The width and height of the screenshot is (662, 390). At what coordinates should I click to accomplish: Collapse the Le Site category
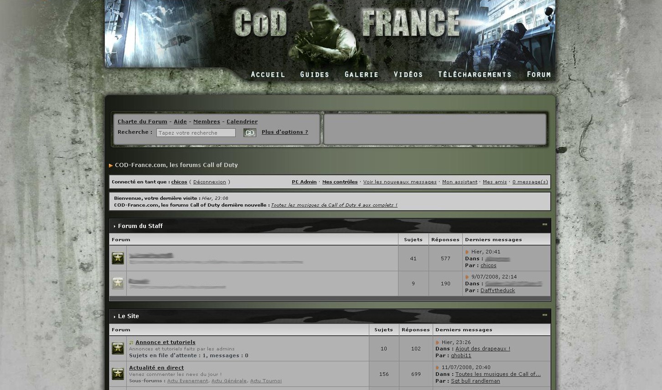[544, 314]
